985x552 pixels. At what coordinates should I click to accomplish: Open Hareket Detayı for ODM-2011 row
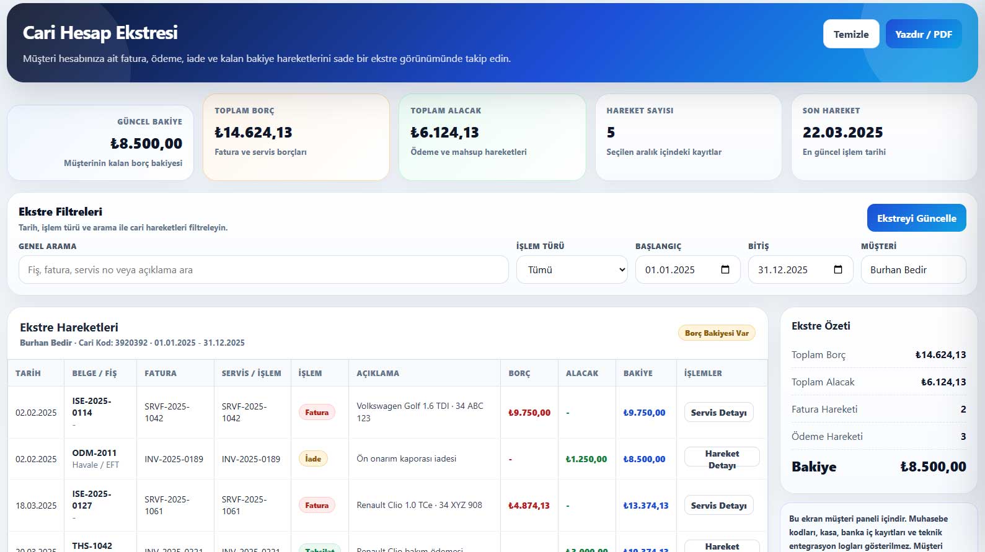(722, 459)
